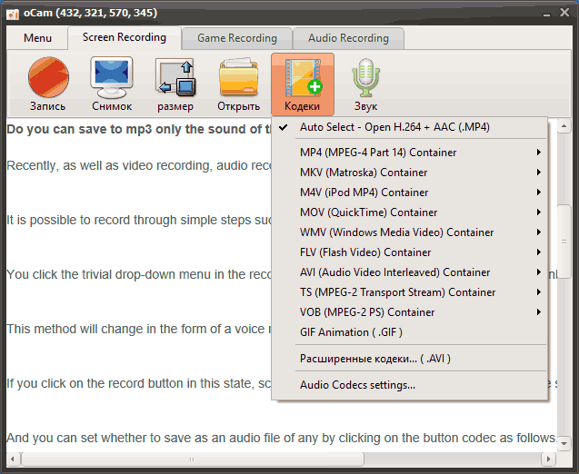Expand MOV (QuickTime) Container submenu

tap(409, 212)
